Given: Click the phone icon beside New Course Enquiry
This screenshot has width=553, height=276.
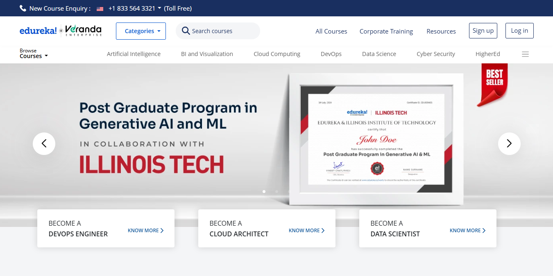Looking at the screenshot, I should [x=23, y=8].
